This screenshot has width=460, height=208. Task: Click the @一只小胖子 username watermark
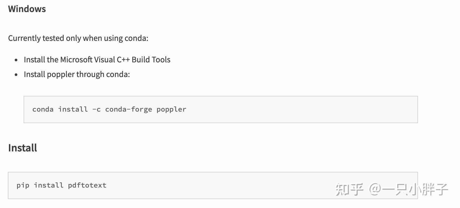coord(408,189)
